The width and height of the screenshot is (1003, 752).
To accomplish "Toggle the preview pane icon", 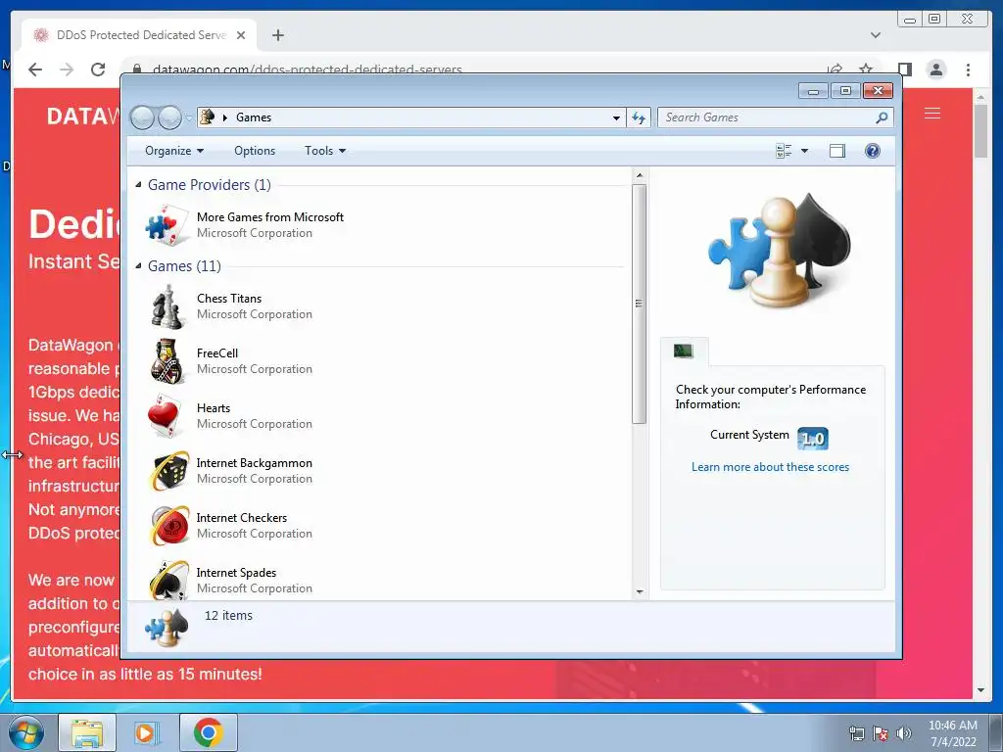I will tap(837, 151).
